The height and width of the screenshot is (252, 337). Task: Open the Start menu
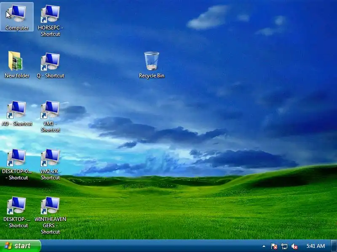click(20, 246)
